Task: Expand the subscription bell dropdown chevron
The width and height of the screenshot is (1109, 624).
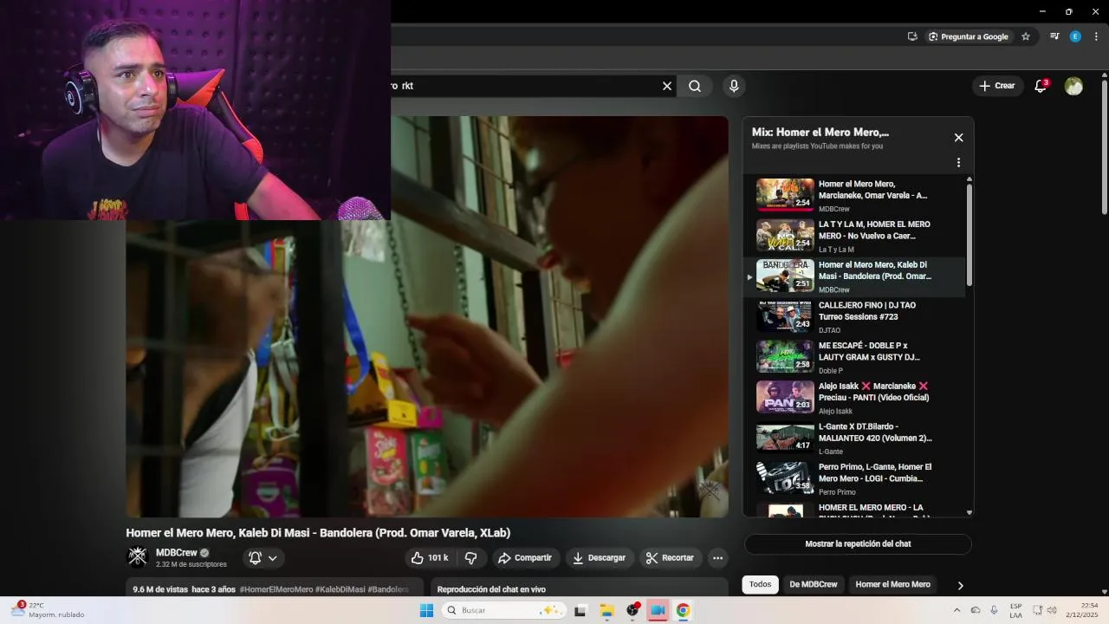Action: [273, 558]
